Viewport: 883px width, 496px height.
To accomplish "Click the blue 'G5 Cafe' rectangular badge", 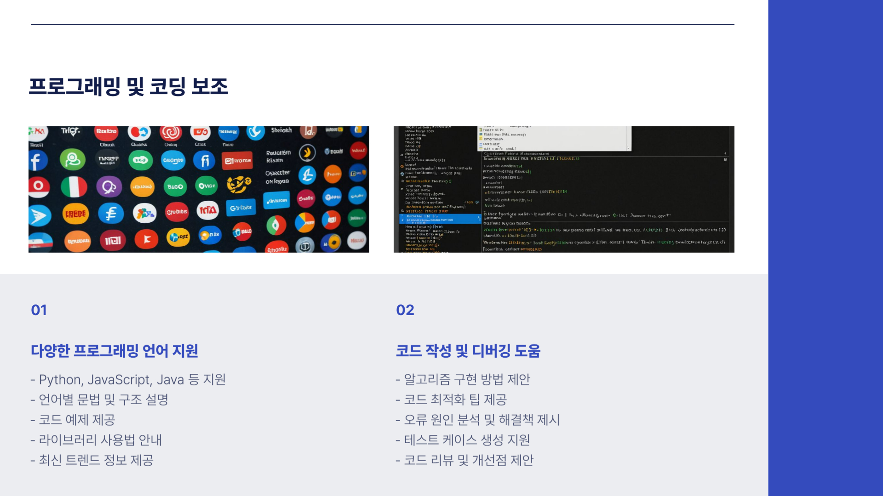I will pyautogui.click(x=241, y=208).
